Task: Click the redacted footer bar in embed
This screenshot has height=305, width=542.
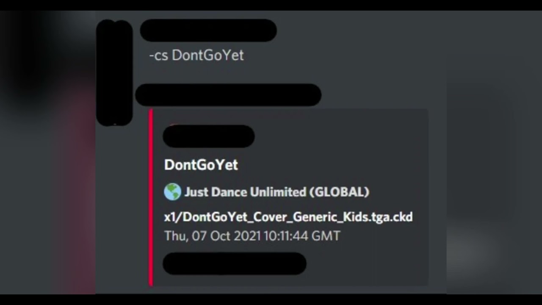Action: coord(235,263)
